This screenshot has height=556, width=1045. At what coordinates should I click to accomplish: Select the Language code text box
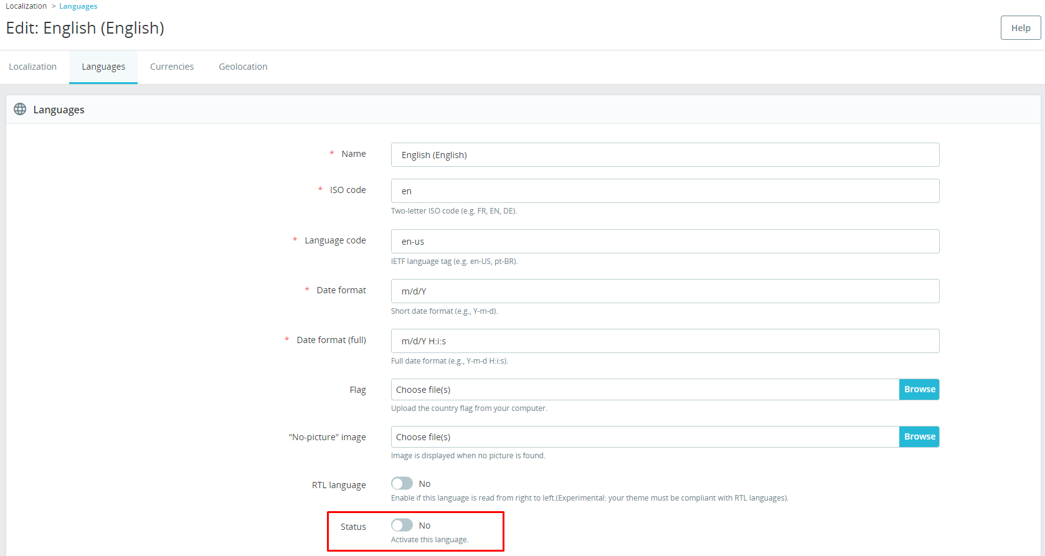click(664, 242)
